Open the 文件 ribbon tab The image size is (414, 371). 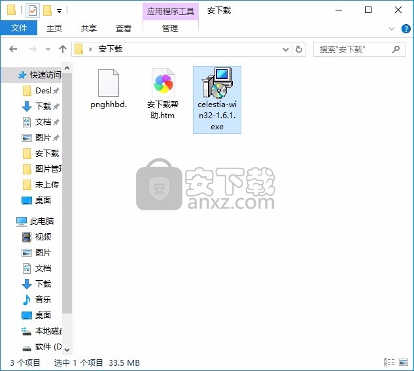(19, 28)
